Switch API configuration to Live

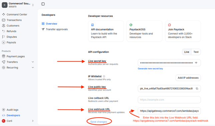coord(187,52)
